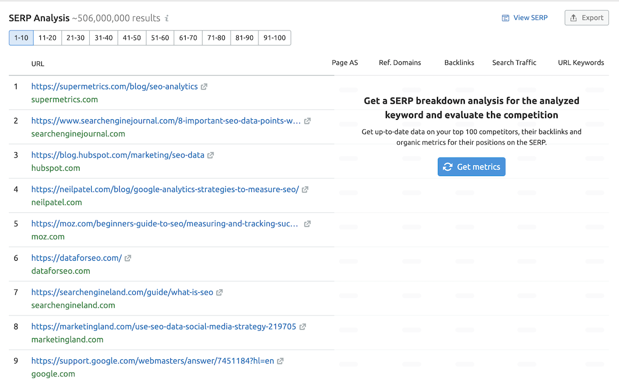Click the Export button
Viewport: 619px width, 382px height.
coord(587,18)
